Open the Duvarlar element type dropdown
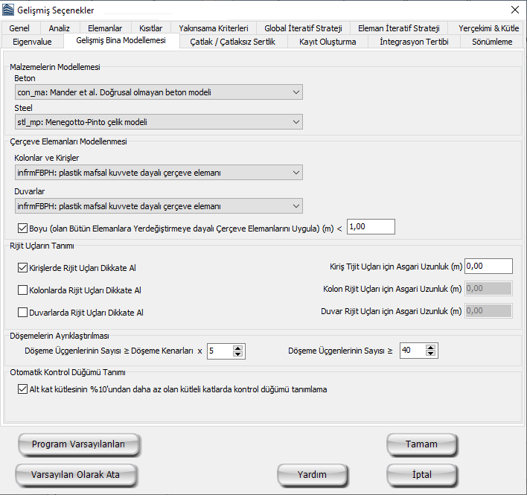 pyautogui.click(x=158, y=205)
